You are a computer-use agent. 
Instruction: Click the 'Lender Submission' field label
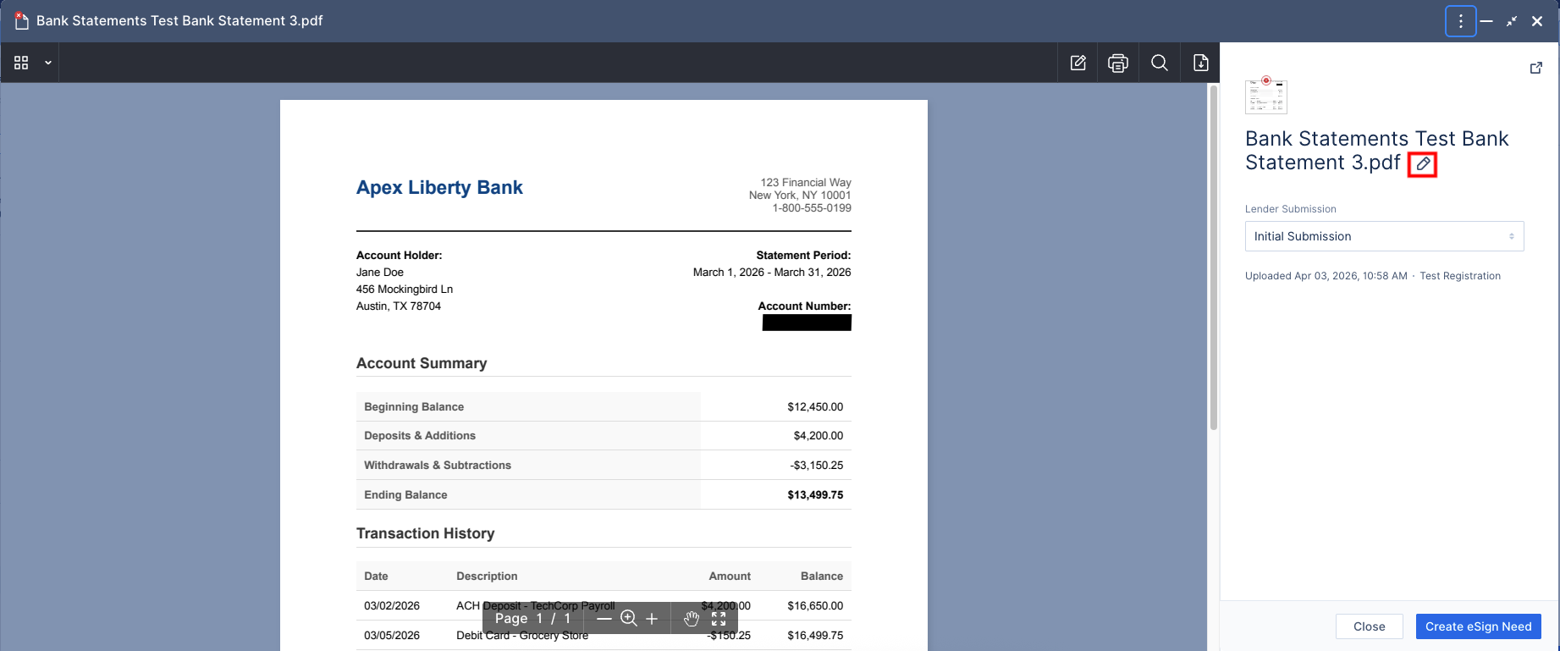click(x=1291, y=209)
